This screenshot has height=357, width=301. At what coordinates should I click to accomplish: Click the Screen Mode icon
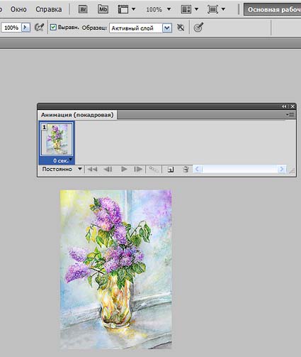[212, 9]
